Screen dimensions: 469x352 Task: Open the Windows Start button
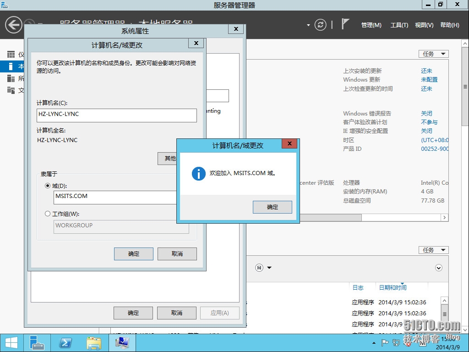click(x=11, y=343)
